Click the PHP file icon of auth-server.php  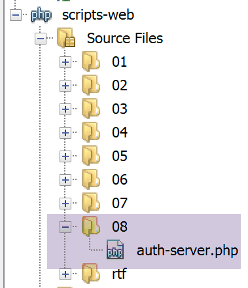pos(115,249)
